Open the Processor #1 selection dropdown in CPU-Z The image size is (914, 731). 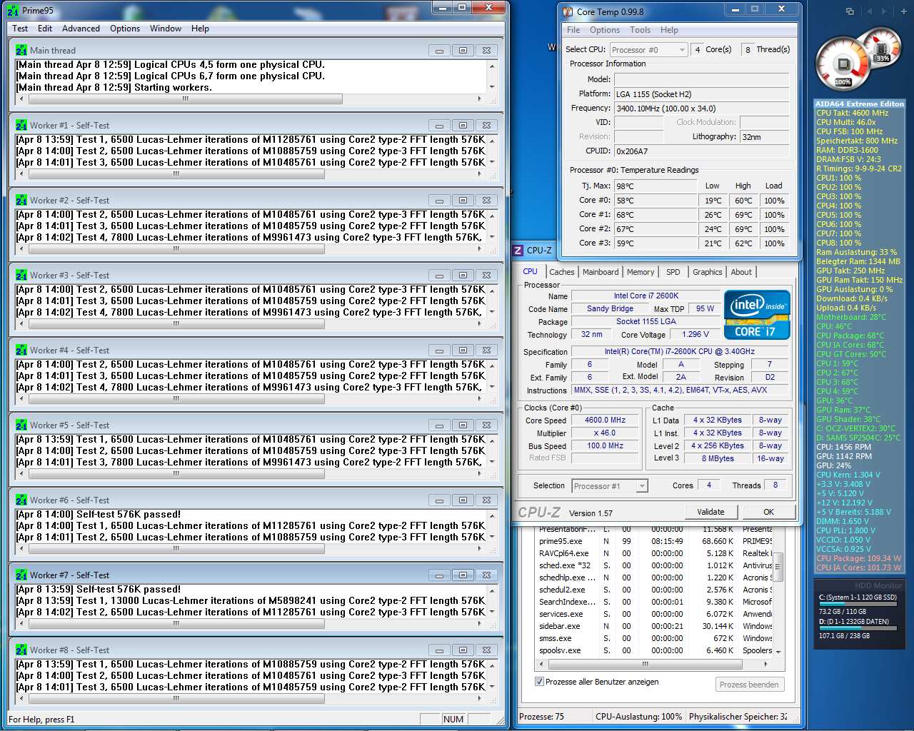(x=610, y=486)
